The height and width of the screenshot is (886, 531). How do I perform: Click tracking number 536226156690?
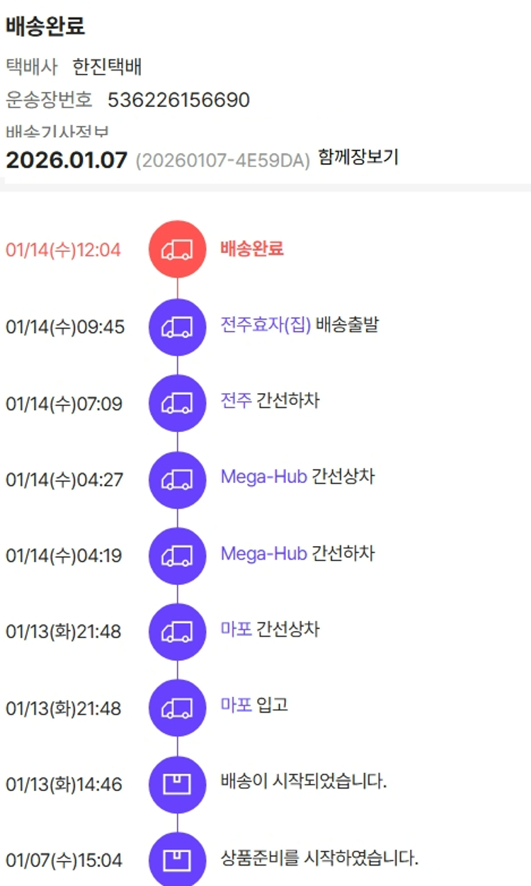coord(178,100)
